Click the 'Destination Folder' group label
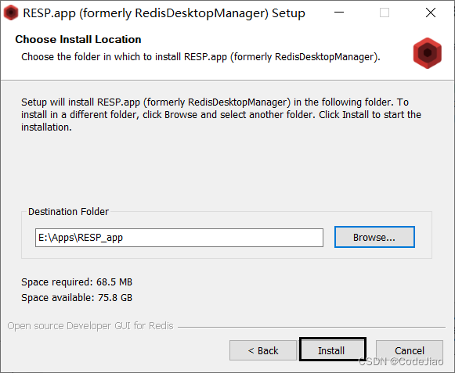 pos(68,212)
